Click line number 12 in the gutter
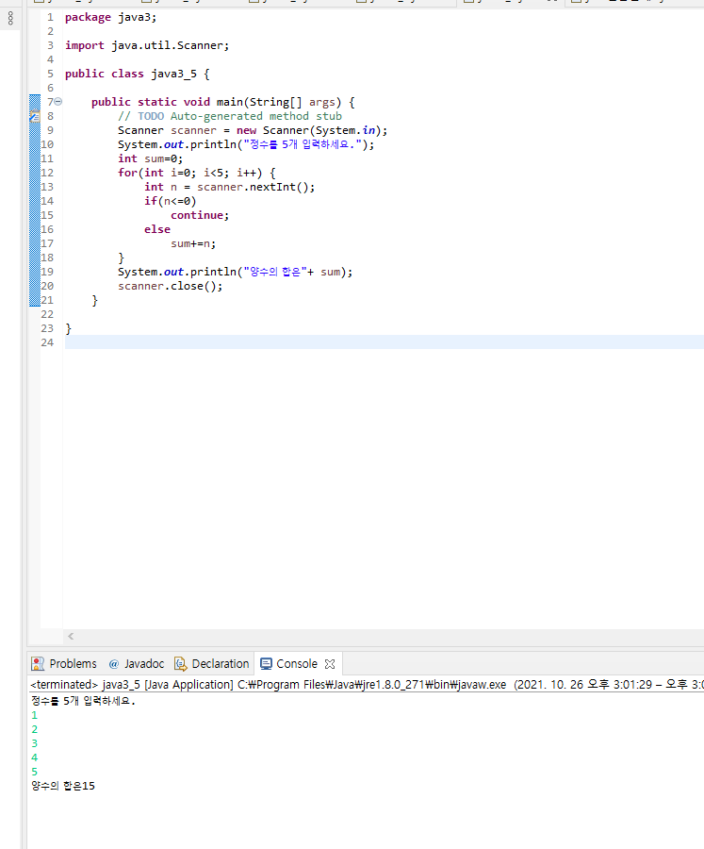 pyautogui.click(x=48, y=173)
